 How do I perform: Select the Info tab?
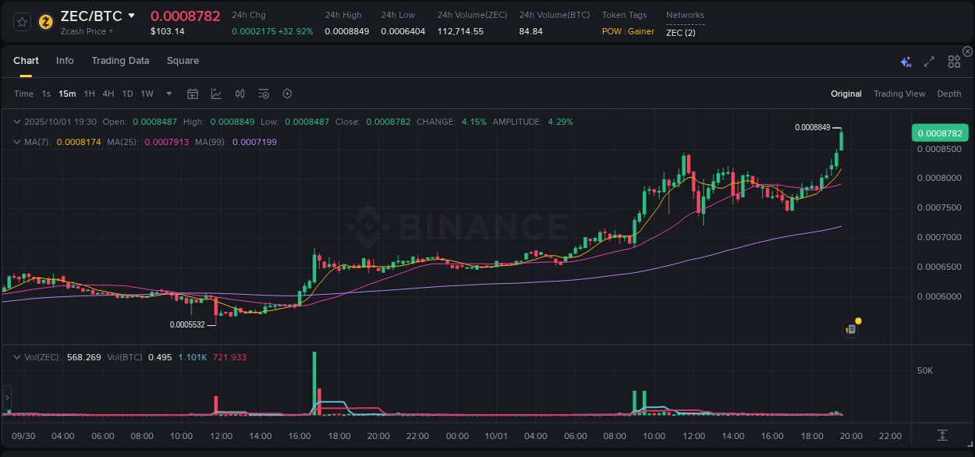[x=65, y=60]
